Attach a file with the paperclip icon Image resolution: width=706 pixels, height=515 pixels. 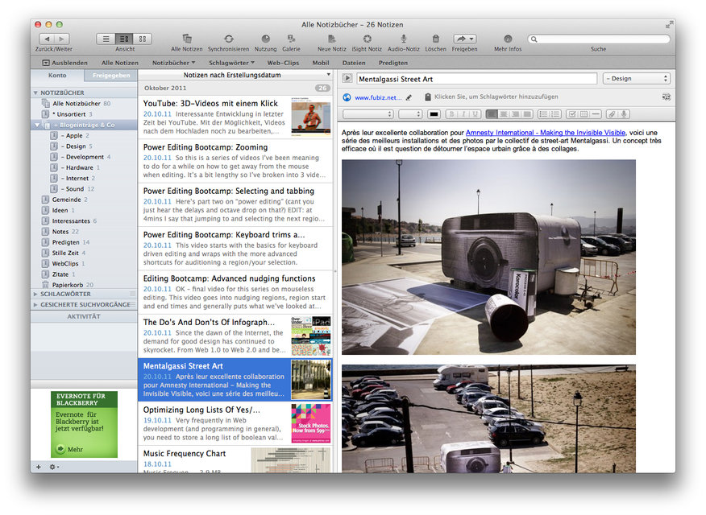(x=612, y=114)
